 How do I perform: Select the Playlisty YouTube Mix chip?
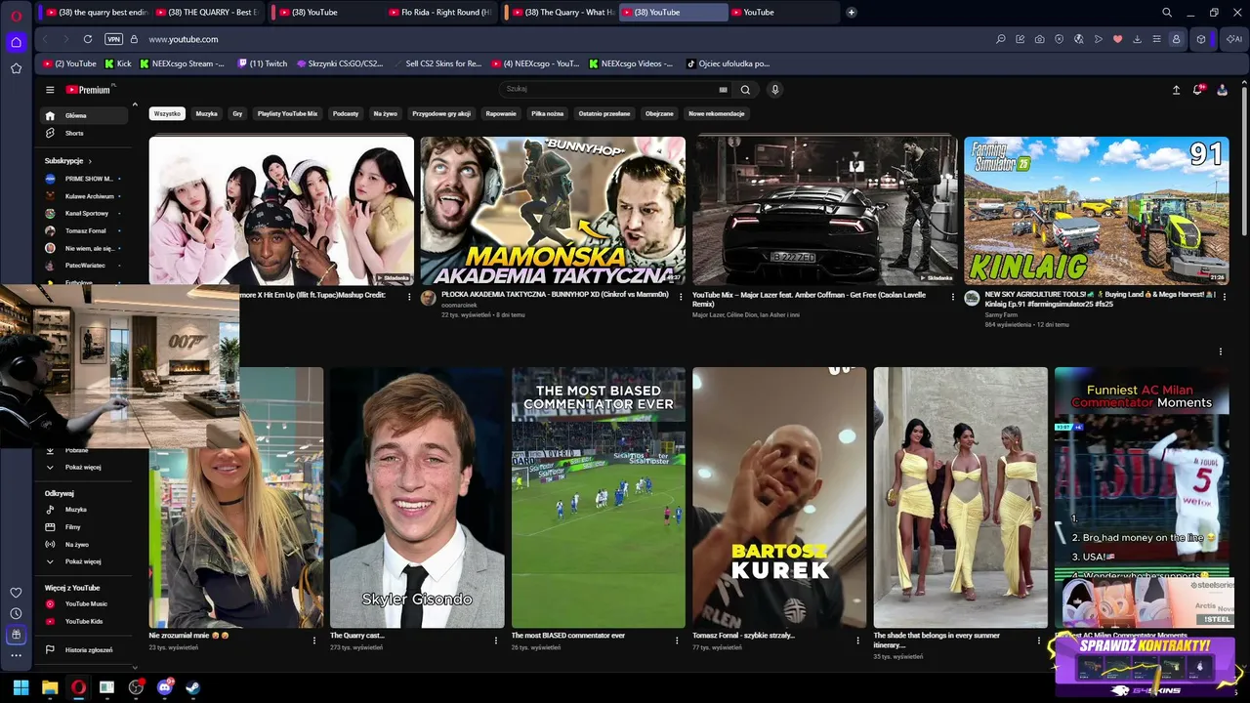287,113
